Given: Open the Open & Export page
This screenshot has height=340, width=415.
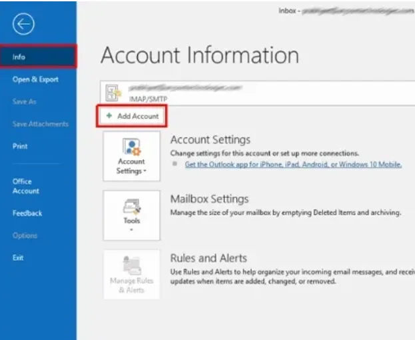Looking at the screenshot, I should (x=35, y=79).
